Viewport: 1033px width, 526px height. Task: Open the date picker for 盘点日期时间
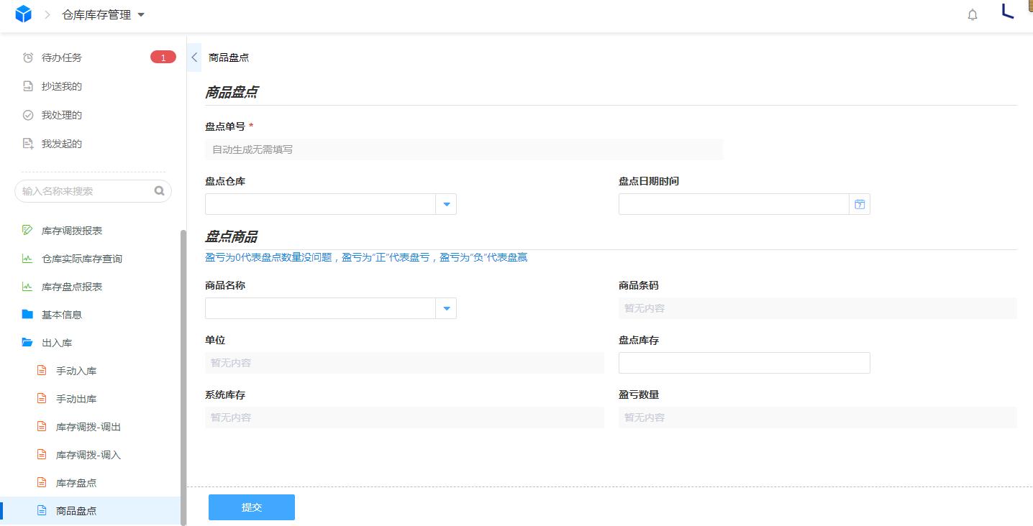coord(859,204)
